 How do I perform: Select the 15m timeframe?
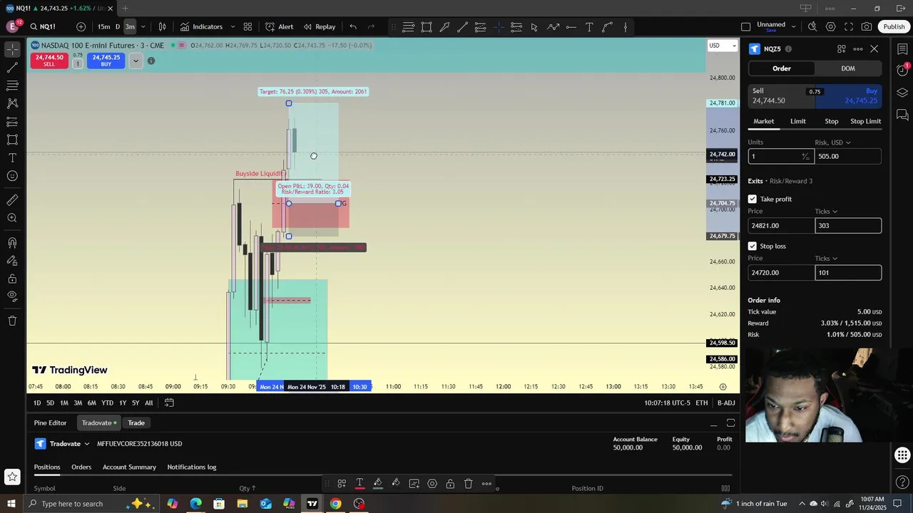coord(103,26)
